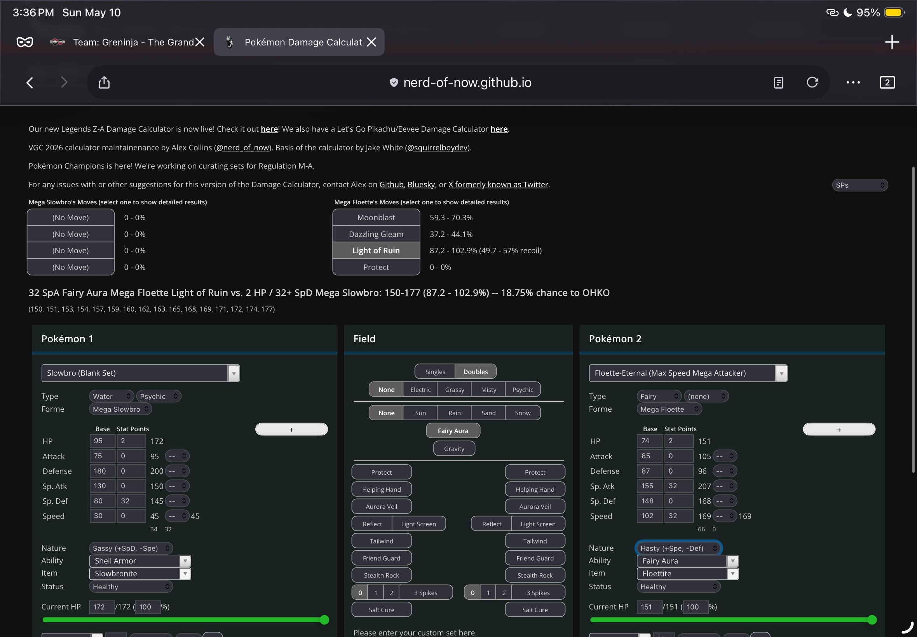Viewport: 917px width, 637px height.
Task: Tap the personal hotspot link icon
Action: (832, 12)
